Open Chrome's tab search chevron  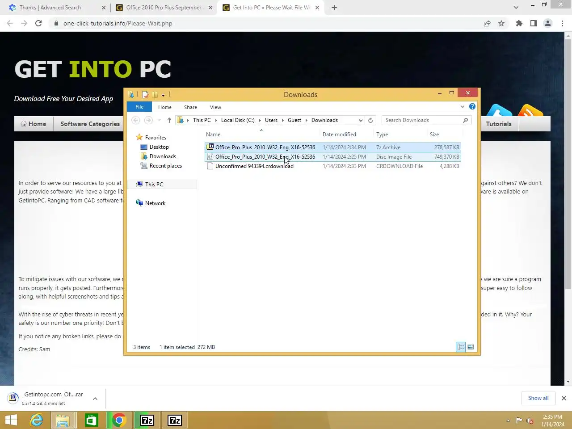(x=516, y=8)
